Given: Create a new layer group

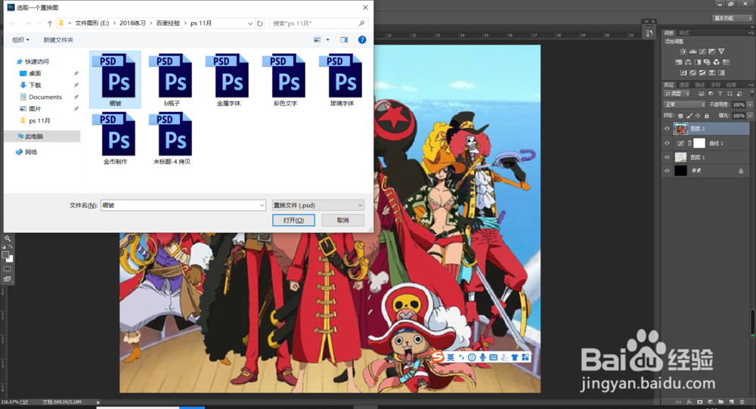Looking at the screenshot, I should click(x=720, y=401).
